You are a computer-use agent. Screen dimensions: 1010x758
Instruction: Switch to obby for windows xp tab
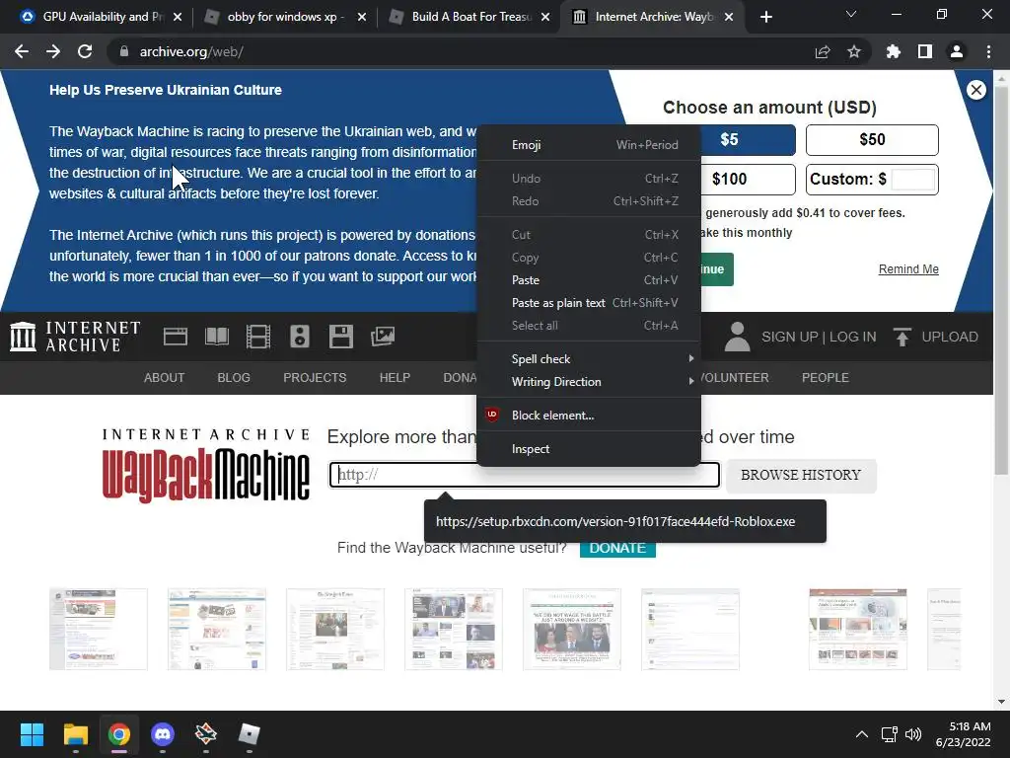tap(283, 17)
